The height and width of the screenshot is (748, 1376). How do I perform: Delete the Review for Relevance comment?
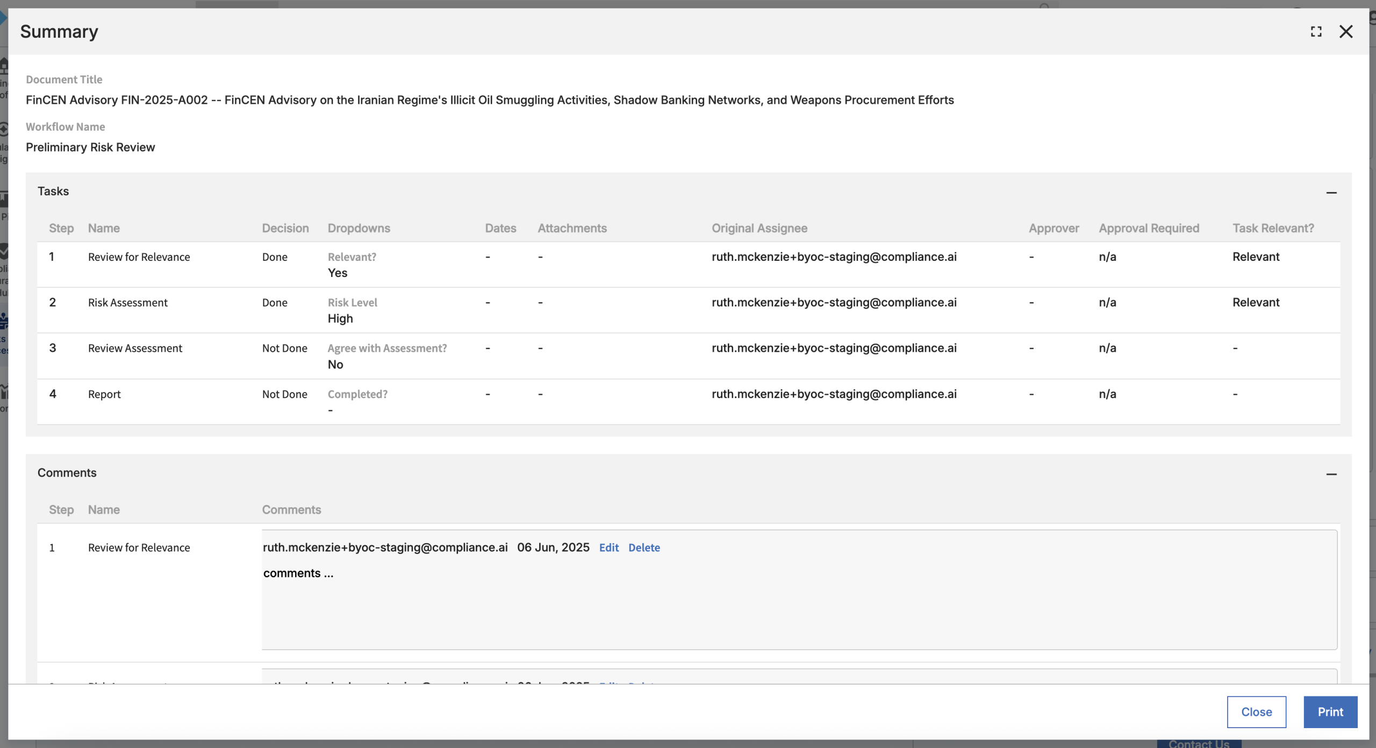coord(644,547)
